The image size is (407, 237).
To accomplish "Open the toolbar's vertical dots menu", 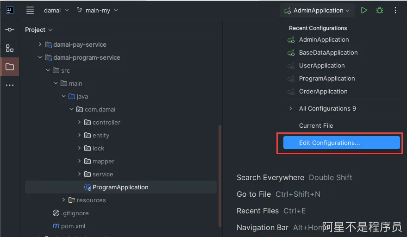I will coord(395,10).
